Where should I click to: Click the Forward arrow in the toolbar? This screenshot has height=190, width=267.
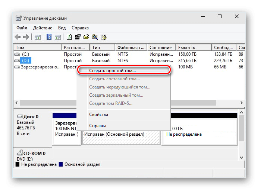click(26, 37)
